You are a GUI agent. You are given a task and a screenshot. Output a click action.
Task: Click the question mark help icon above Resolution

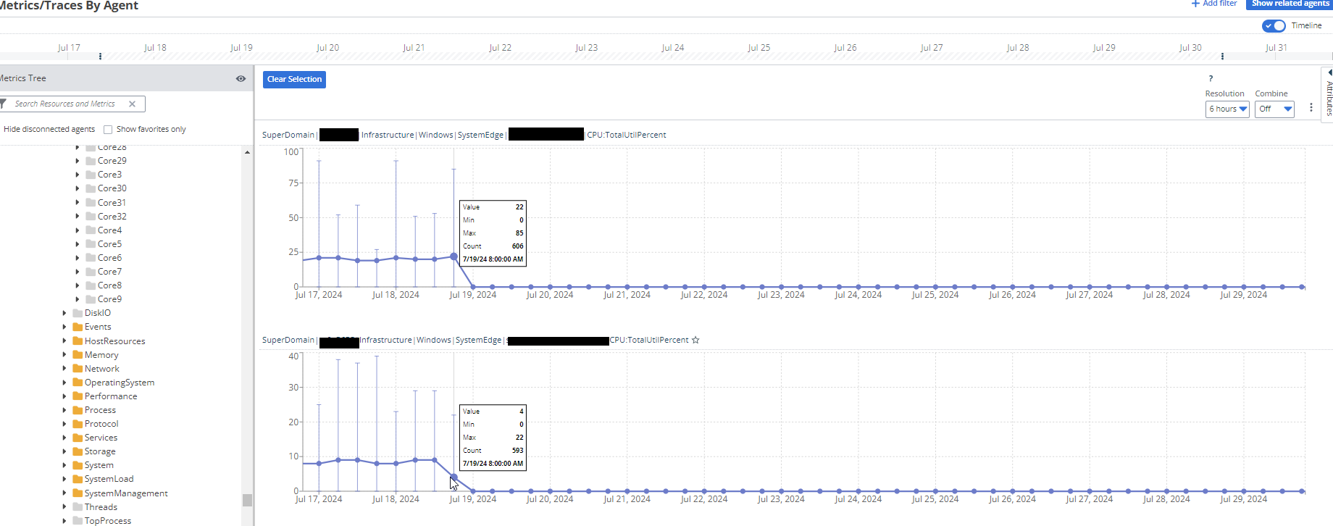pos(1210,78)
